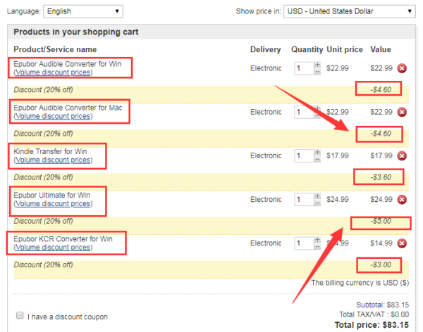Click quantity field for Epubor Ultimate for Win

[305, 200]
